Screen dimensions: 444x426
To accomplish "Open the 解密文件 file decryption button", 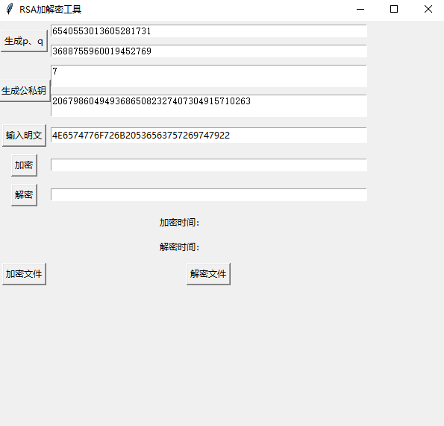I will point(208,274).
